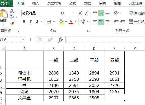Decrease indent icon
145x105 pixels.
tap(116, 22)
